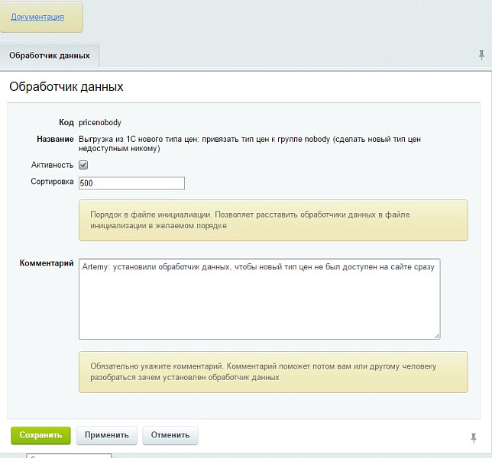The height and width of the screenshot is (458, 492).
Task: Click the pin icon beside the bottom buttons
Action: 474,437
